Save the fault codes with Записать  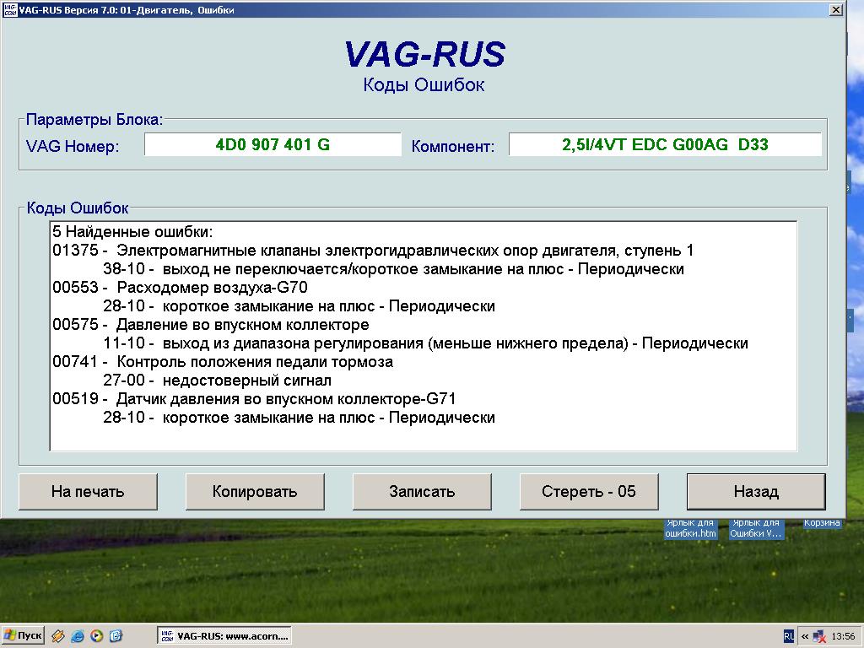pyautogui.click(x=422, y=491)
